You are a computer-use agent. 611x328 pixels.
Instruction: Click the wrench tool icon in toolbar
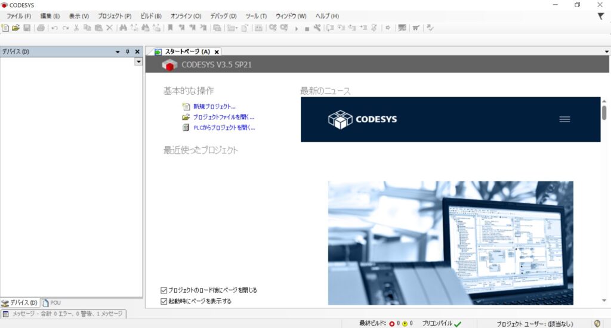pos(317,28)
